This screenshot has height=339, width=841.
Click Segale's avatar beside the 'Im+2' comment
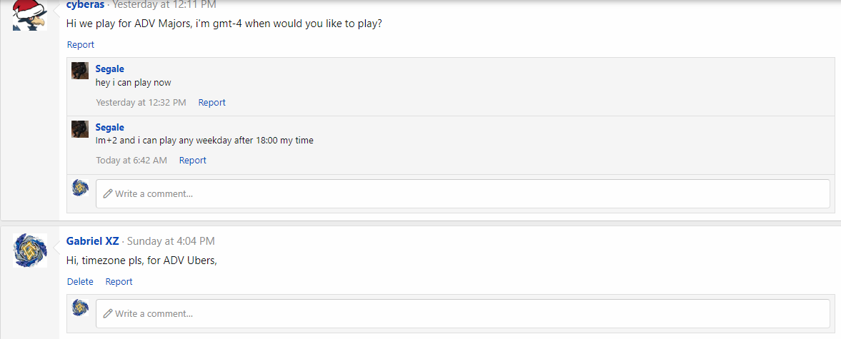[x=80, y=129]
